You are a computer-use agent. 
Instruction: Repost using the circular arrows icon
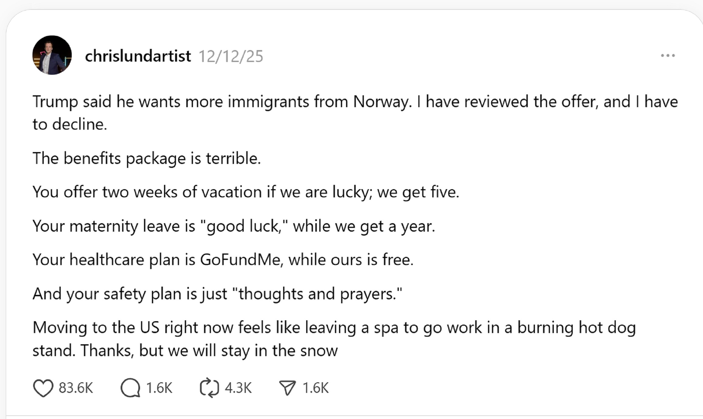click(x=209, y=388)
